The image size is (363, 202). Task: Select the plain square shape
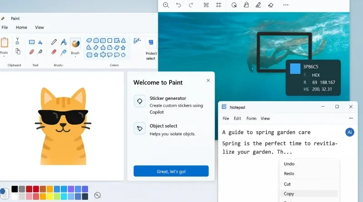tap(110, 40)
